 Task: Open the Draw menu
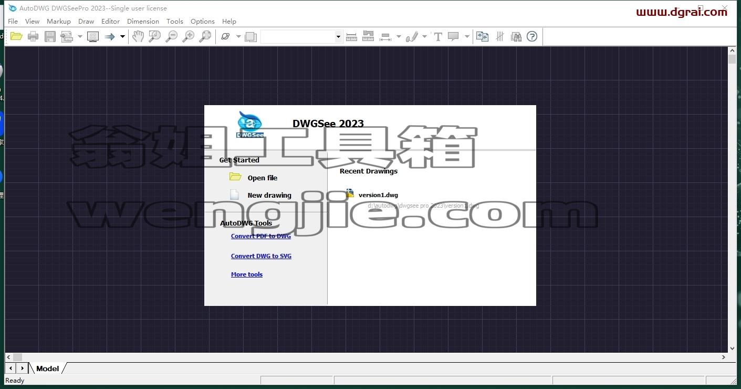click(86, 22)
